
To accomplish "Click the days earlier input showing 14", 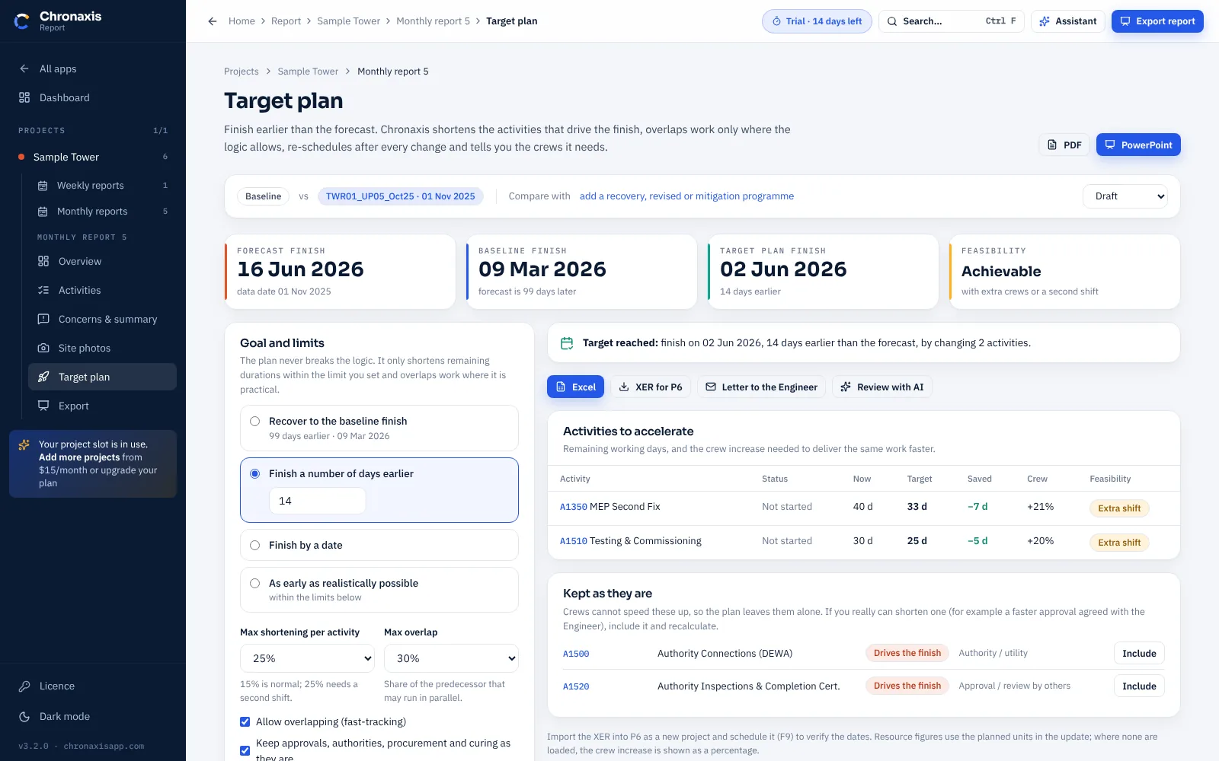I will [x=317, y=501].
